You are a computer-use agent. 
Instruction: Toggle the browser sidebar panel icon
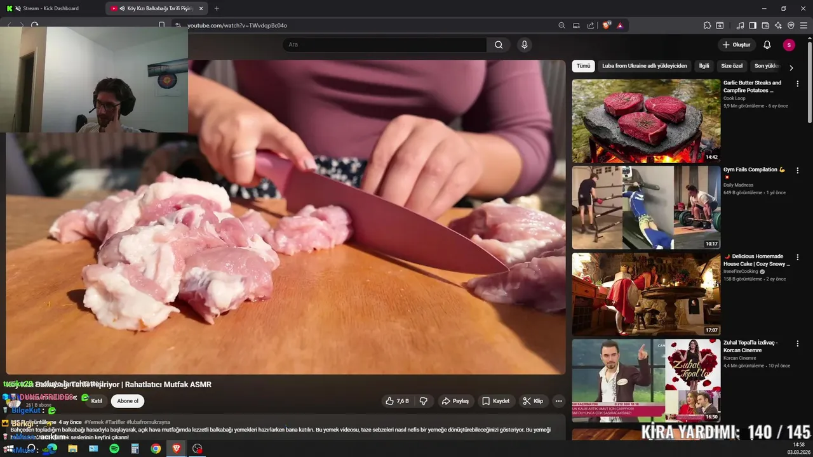coord(753,25)
